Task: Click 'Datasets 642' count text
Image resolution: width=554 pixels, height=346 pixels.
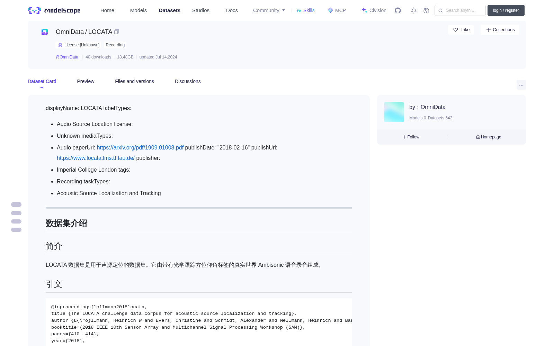Action: click(x=440, y=118)
